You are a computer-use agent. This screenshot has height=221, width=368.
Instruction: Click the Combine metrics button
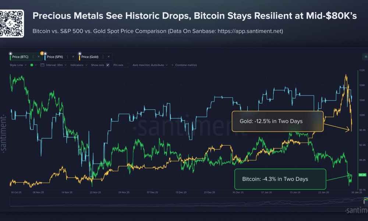point(186,65)
